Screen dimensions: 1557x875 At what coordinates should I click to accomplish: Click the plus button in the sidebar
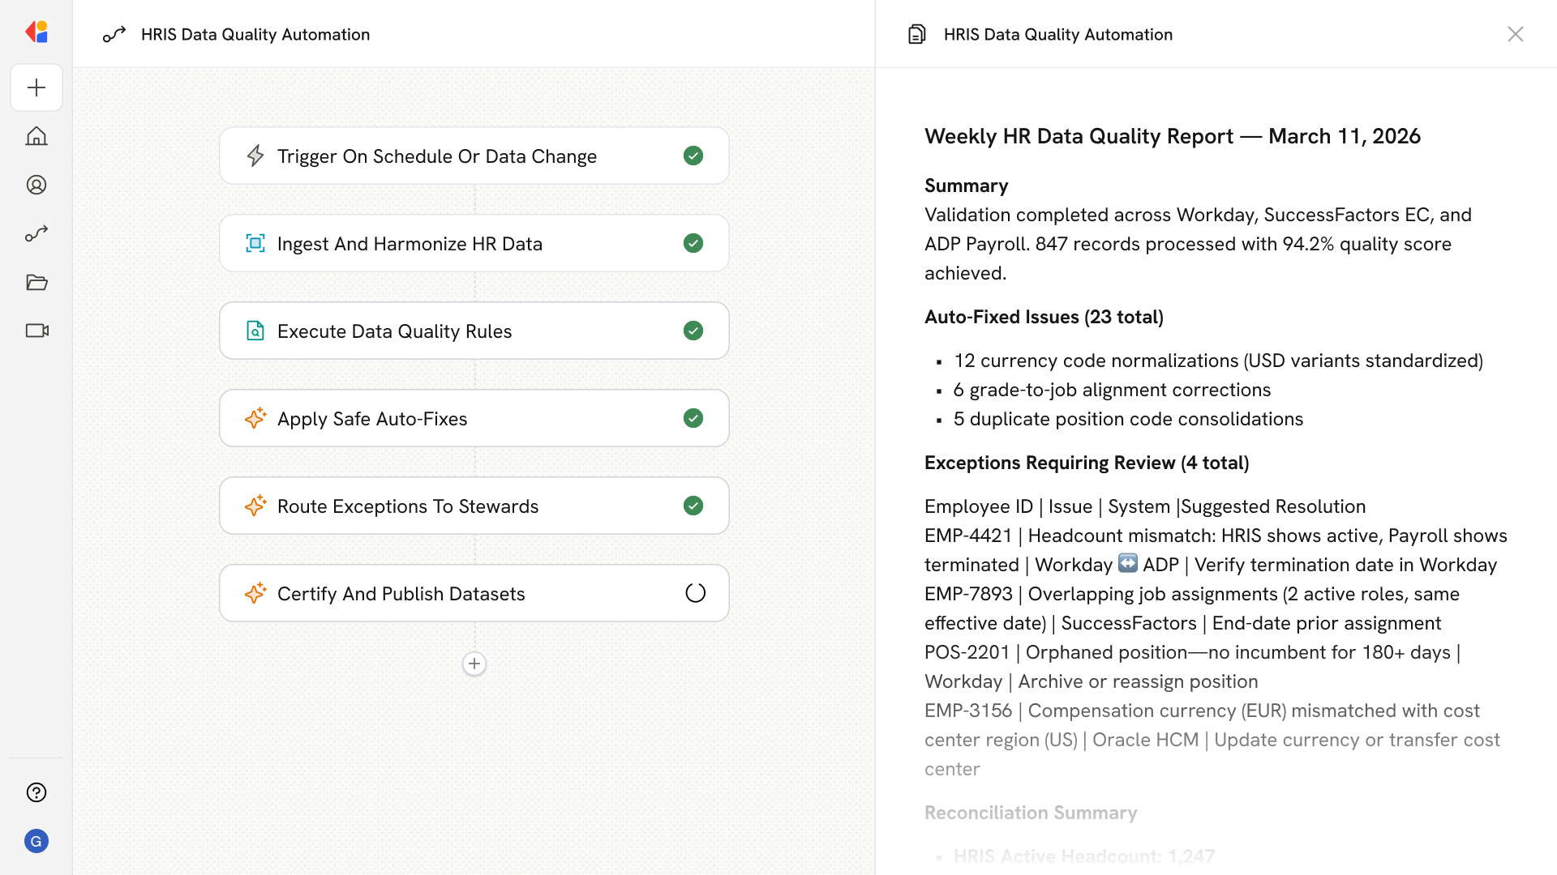click(x=36, y=87)
